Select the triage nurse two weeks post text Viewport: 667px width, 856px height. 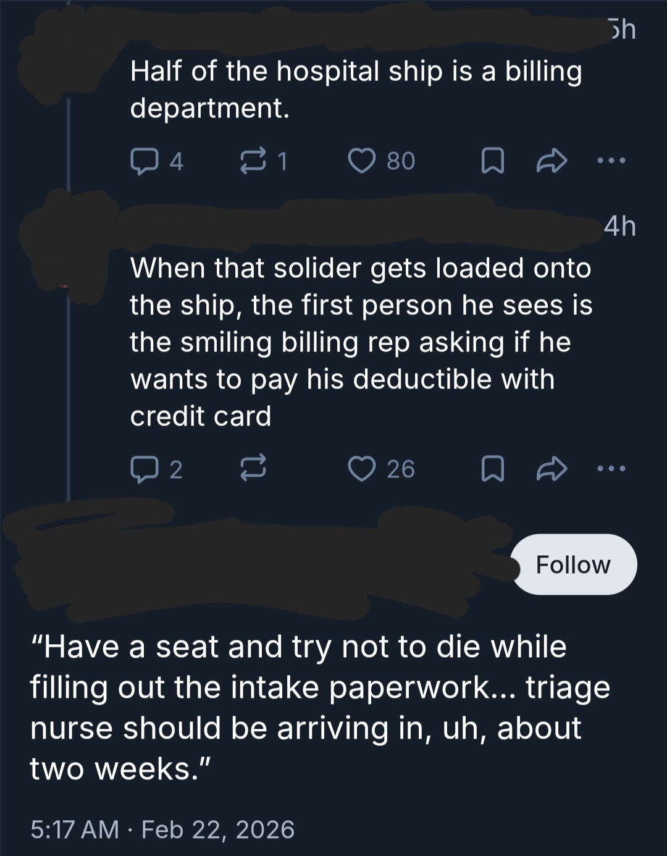319,708
